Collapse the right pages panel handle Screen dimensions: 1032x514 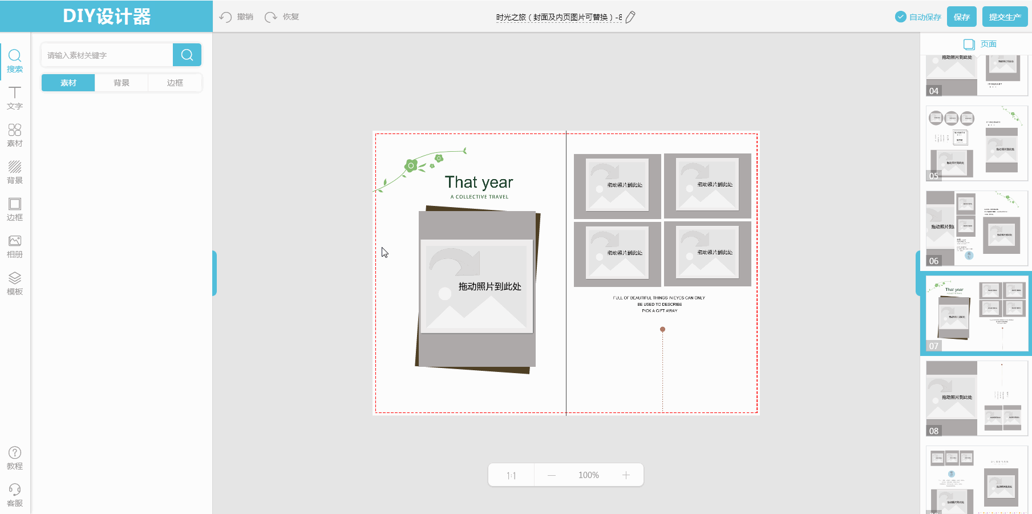point(918,273)
